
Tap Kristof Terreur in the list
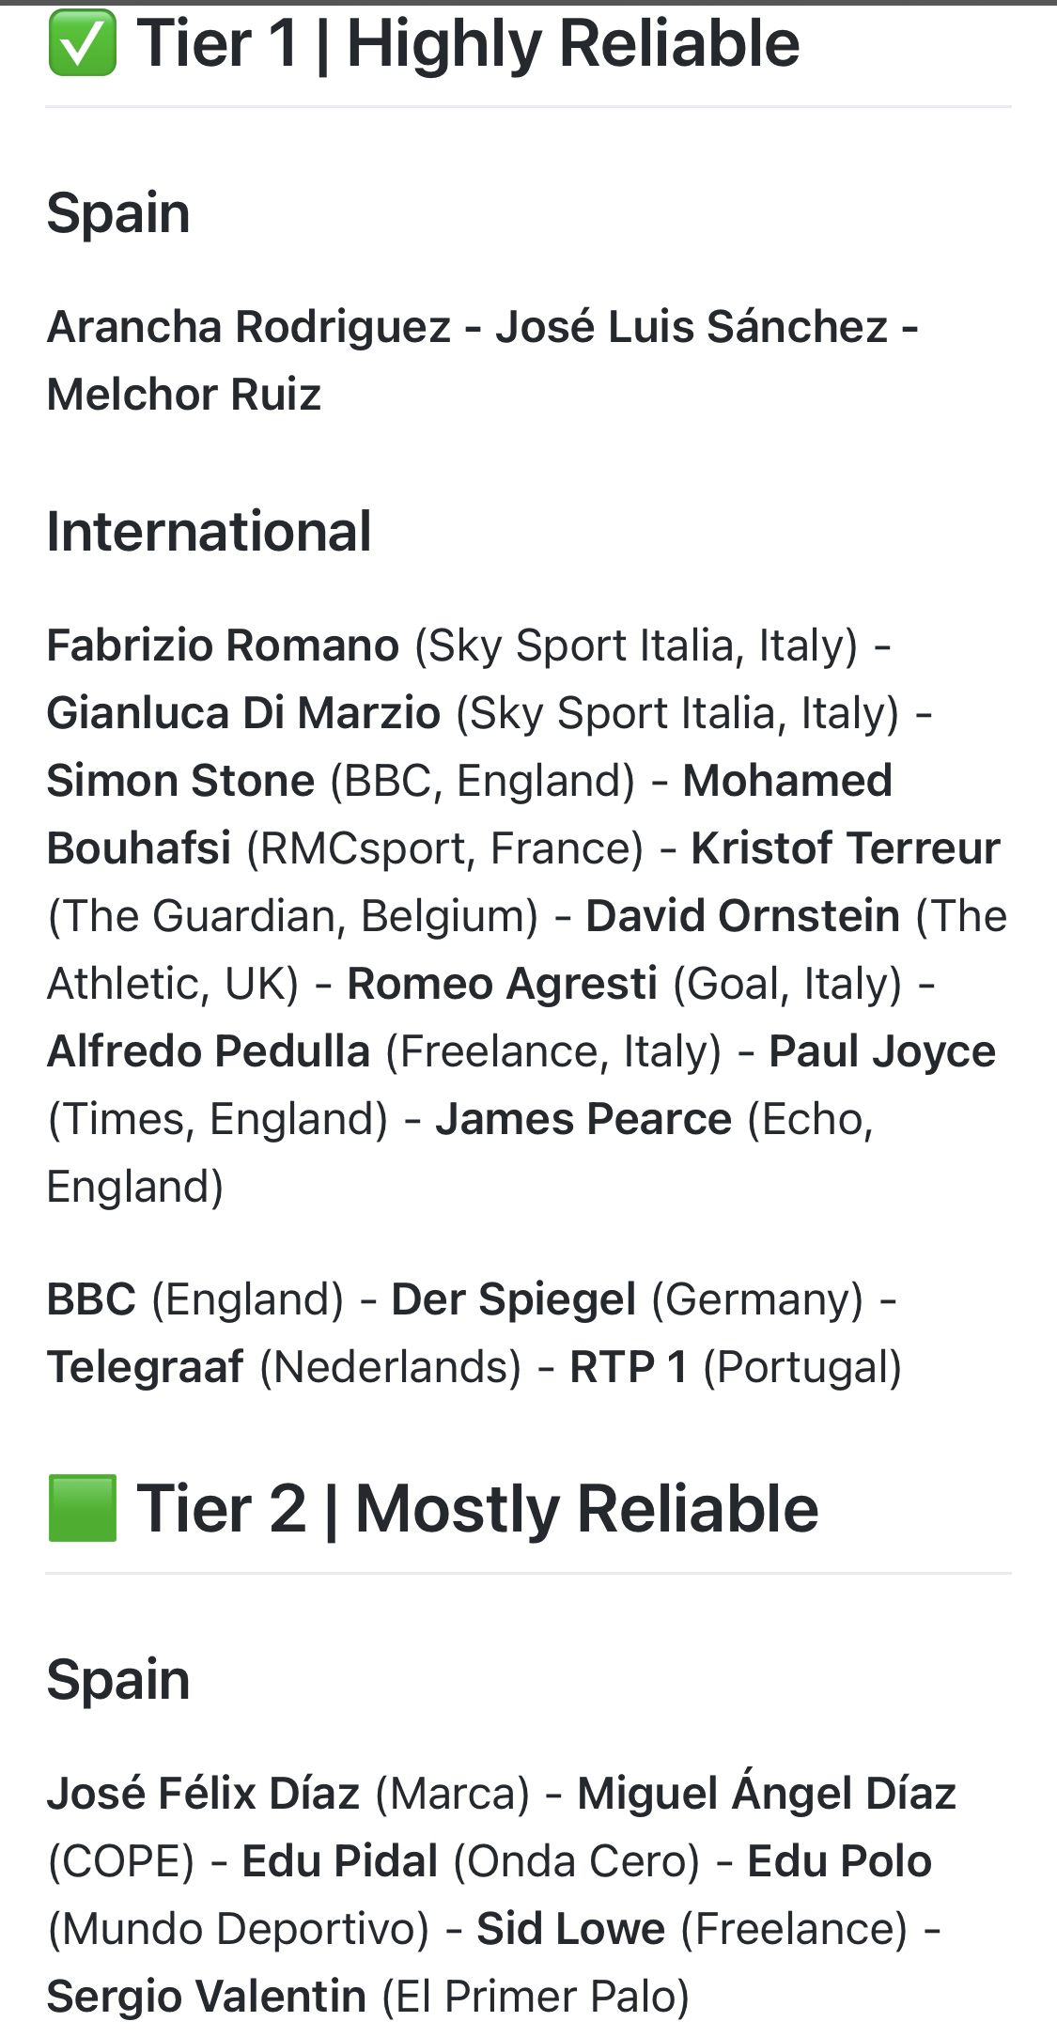point(845,848)
